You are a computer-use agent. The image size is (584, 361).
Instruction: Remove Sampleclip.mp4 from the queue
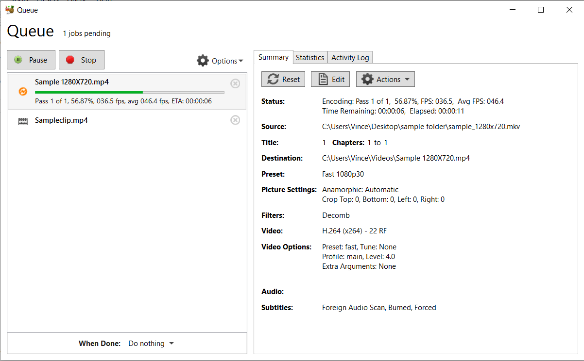235,120
